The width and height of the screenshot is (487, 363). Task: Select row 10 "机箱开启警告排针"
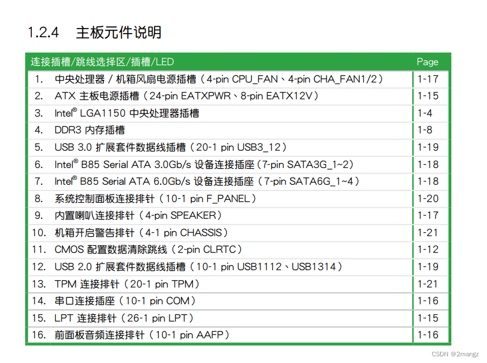95,233
